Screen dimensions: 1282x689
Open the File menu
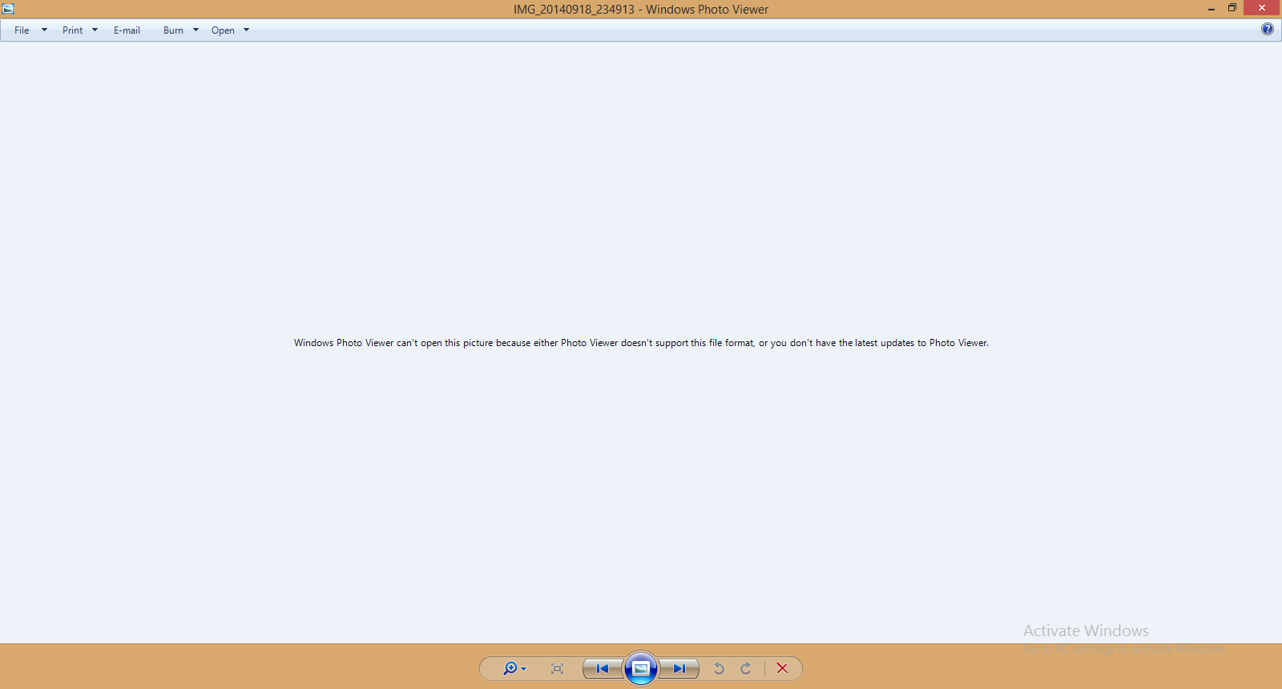click(22, 30)
